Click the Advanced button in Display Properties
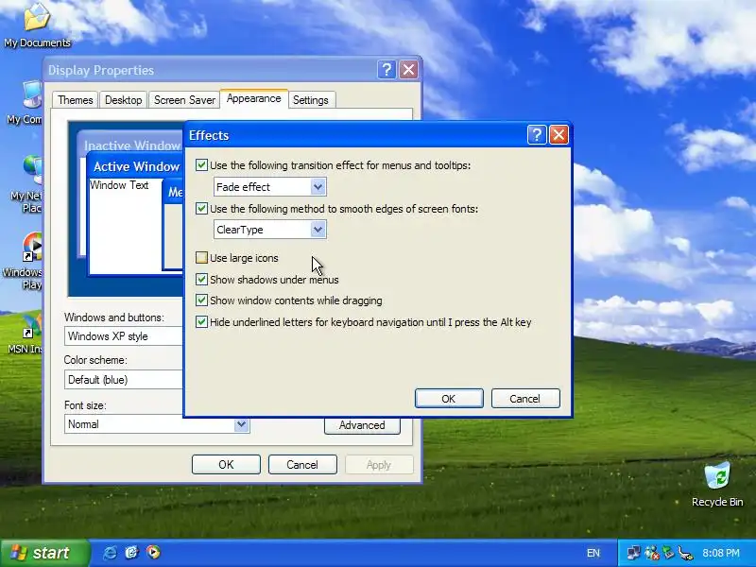756x567 pixels. (362, 425)
